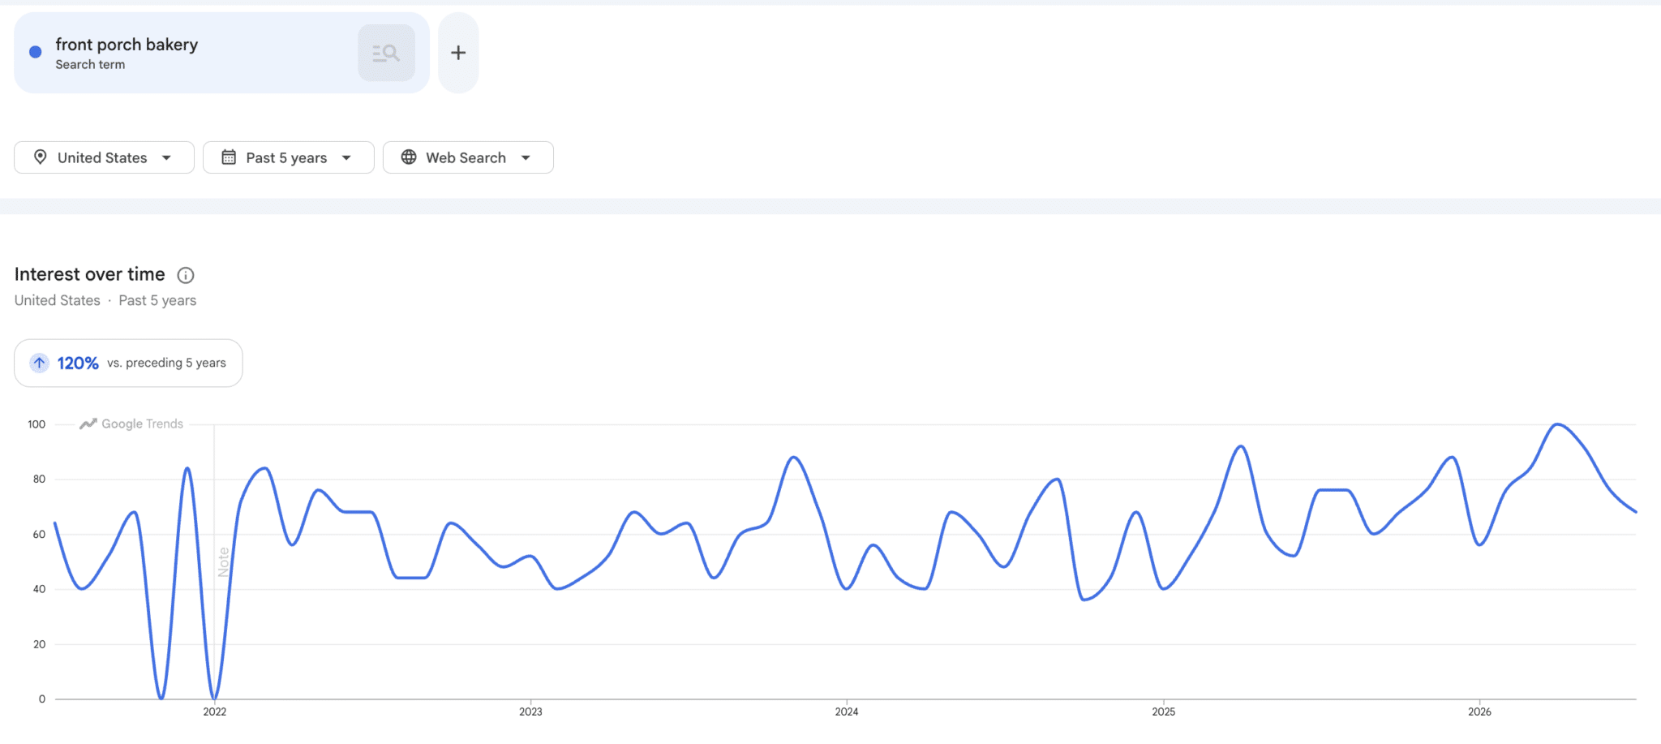Screen dimensions: 1661x744
Task: Click the 80 value on the y-axis
Action: click(x=39, y=480)
